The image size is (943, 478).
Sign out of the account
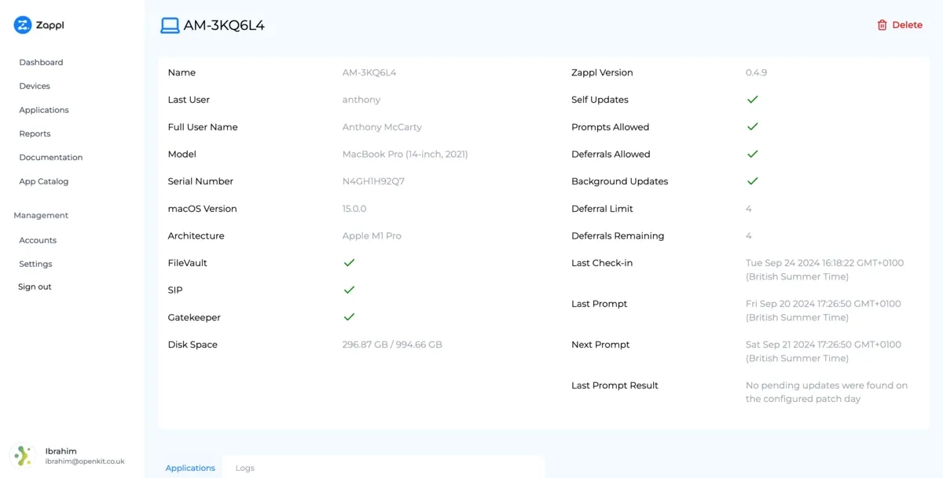coord(35,286)
